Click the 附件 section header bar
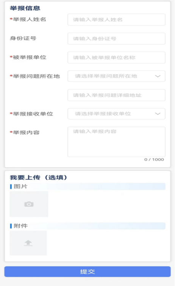 tap(87, 226)
